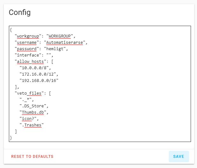This screenshot has width=197, height=168.
Task: Click the 10.0.0.0/8 host entry
Action: coord(34,68)
